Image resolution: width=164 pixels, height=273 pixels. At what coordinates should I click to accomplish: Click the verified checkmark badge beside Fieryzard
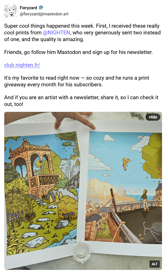tap(41, 8)
